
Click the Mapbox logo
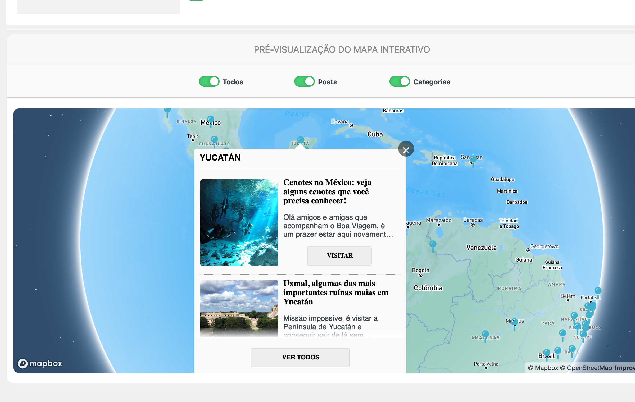tap(40, 363)
